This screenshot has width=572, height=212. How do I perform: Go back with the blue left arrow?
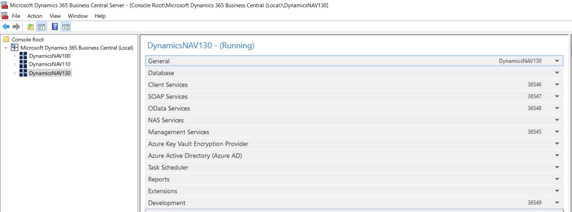click(6, 27)
